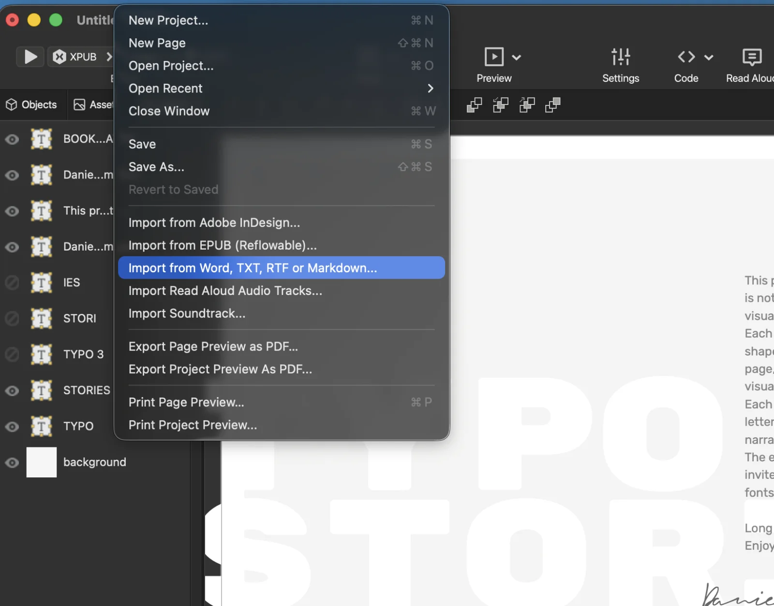
Task: Click Save in the menu
Action: point(281,144)
